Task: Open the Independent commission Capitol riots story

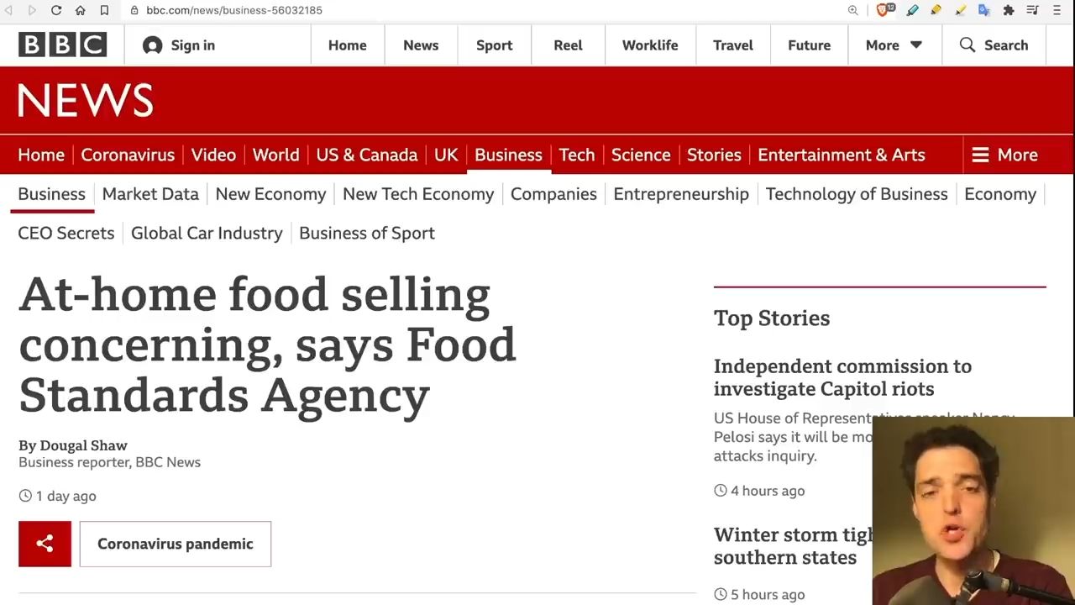Action: pos(842,377)
